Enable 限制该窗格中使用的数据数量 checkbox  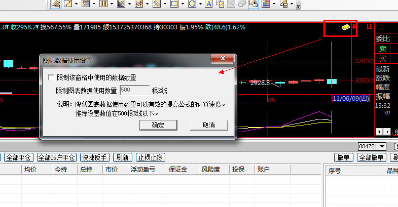[51, 77]
